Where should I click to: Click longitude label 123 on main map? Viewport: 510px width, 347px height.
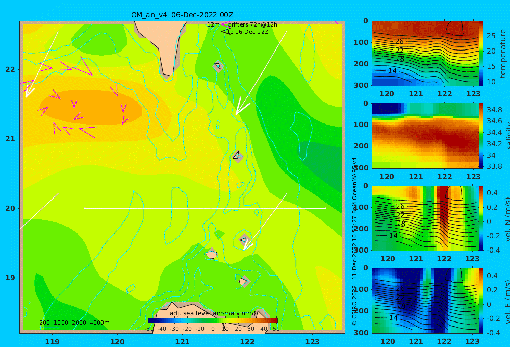coord(313,342)
